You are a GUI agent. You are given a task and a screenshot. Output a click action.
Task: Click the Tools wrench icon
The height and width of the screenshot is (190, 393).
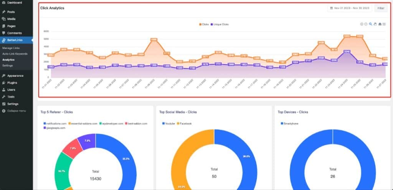3,97
